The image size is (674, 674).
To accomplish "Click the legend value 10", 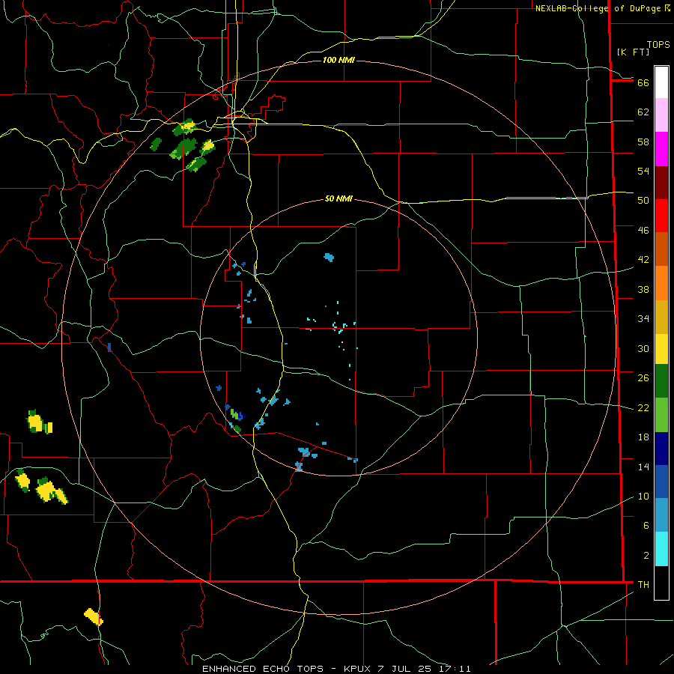I will (x=643, y=497).
